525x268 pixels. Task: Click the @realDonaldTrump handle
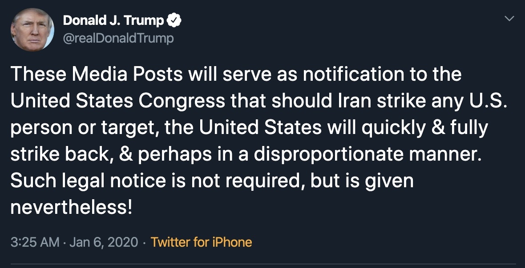click(119, 38)
